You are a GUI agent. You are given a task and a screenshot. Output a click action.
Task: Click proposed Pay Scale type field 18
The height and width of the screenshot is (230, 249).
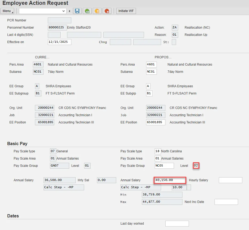[157, 151]
